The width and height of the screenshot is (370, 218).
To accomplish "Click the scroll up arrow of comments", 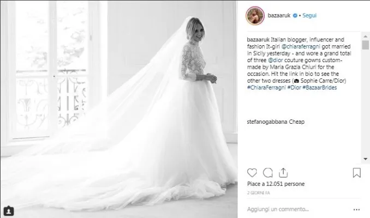I will 365,37.
